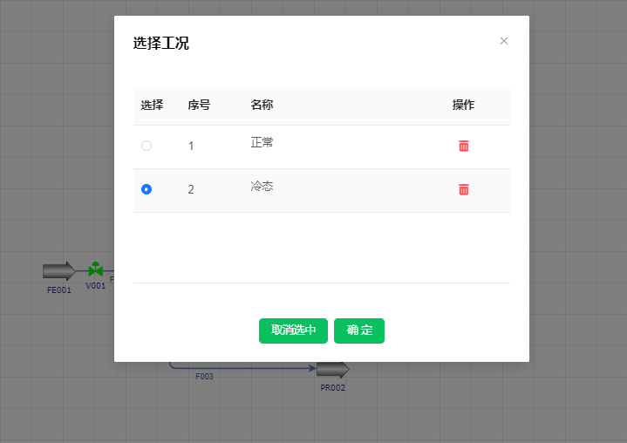Delete the 冷态 working condition row

(463, 189)
